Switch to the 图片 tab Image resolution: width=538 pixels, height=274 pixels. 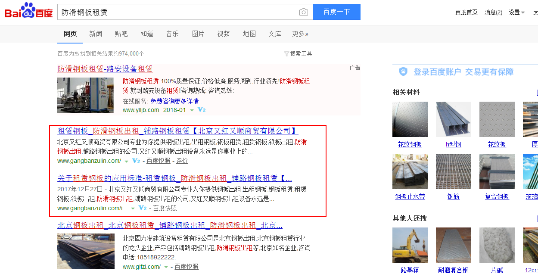pos(198,34)
